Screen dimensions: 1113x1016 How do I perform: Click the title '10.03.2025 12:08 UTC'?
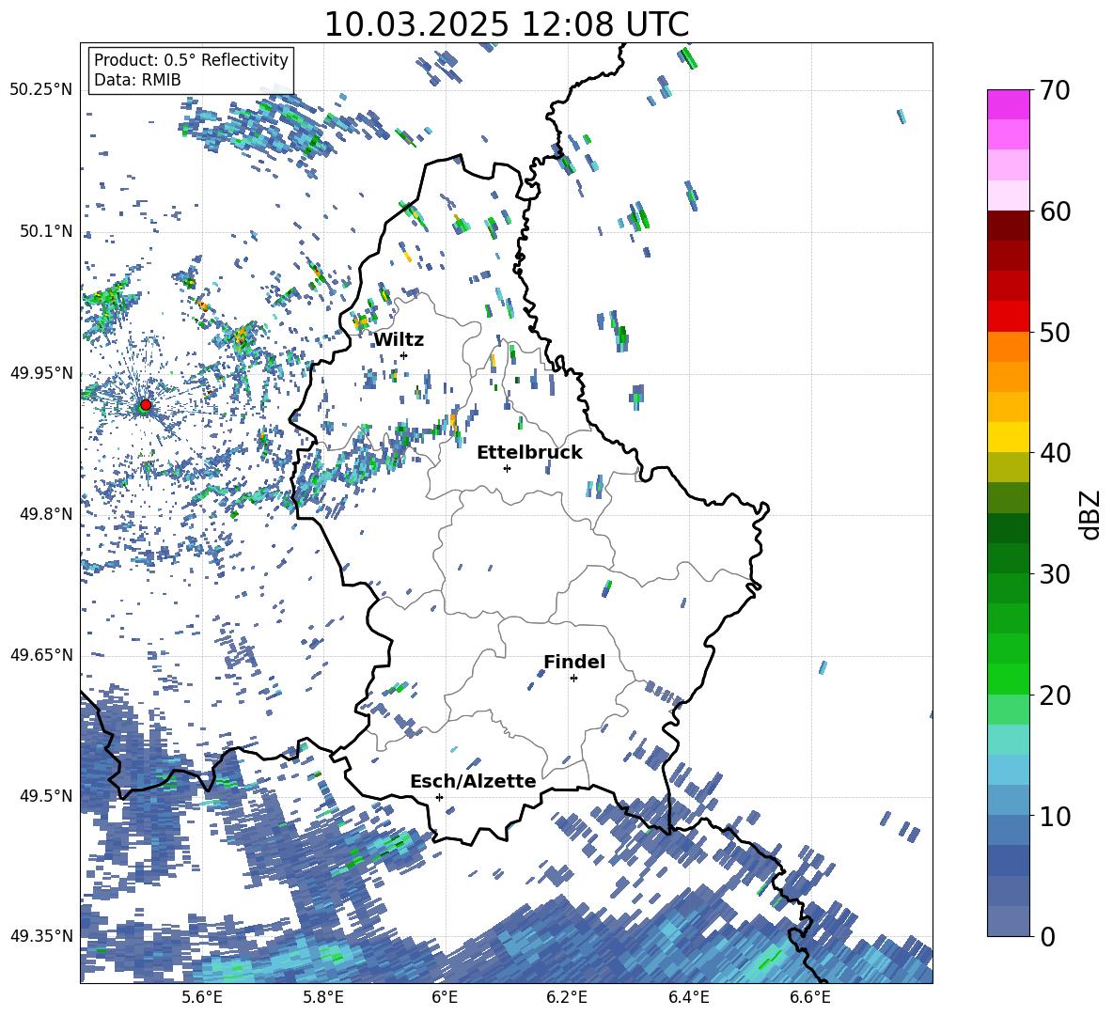[x=506, y=24]
